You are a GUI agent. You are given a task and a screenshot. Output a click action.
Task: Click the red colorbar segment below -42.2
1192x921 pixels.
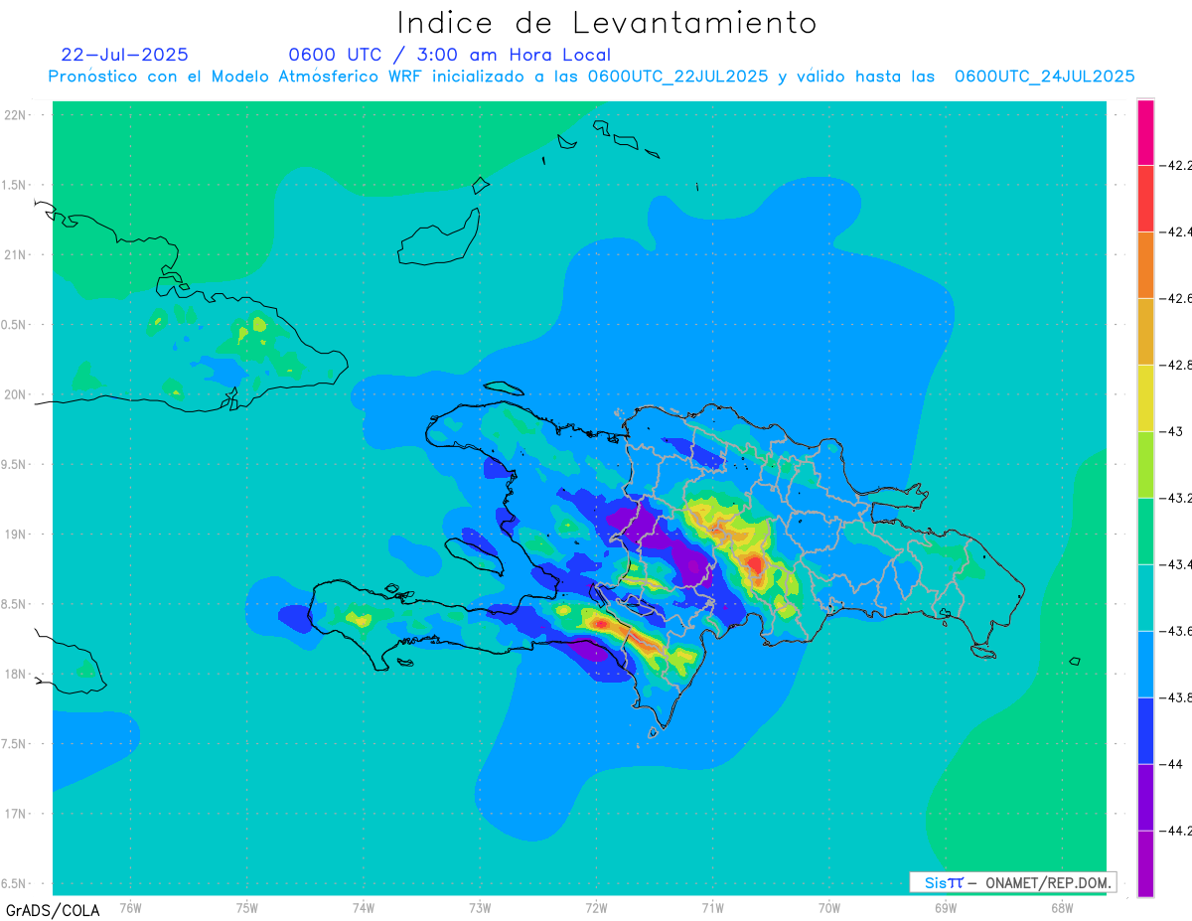click(x=1145, y=198)
